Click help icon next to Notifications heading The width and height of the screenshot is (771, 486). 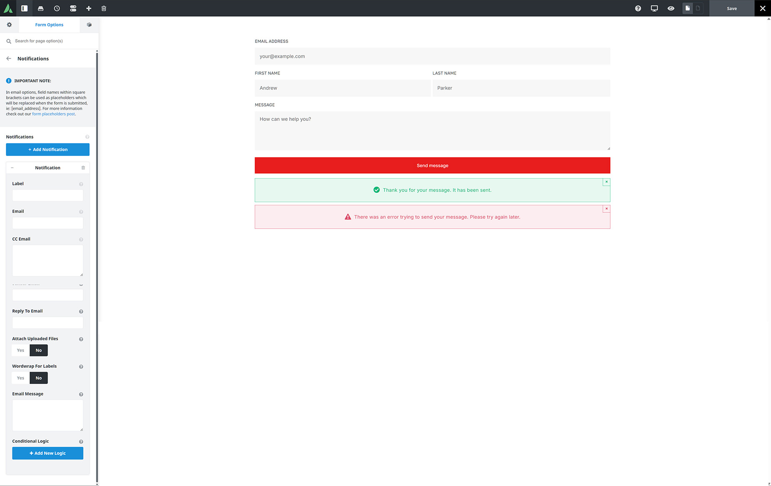[87, 137]
